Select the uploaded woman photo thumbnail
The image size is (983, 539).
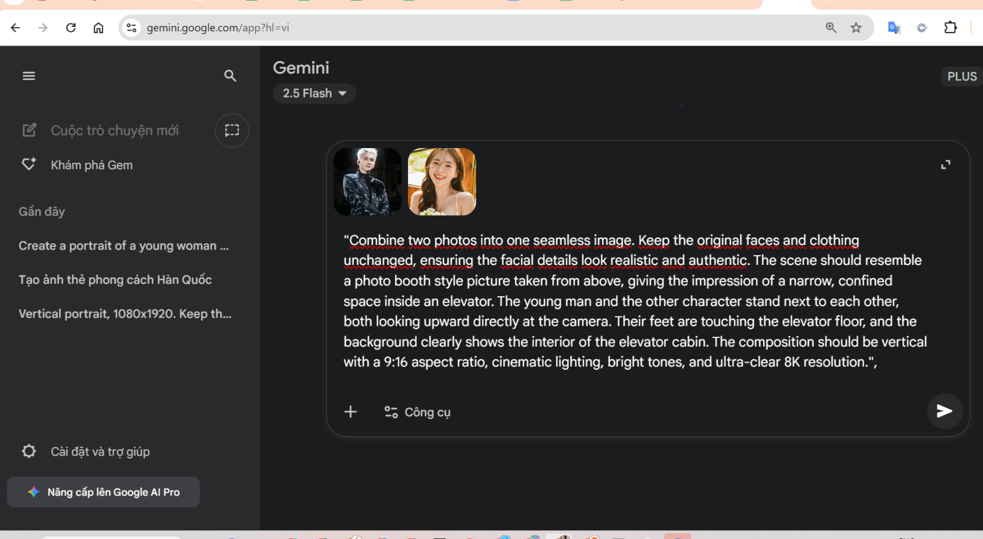(442, 182)
